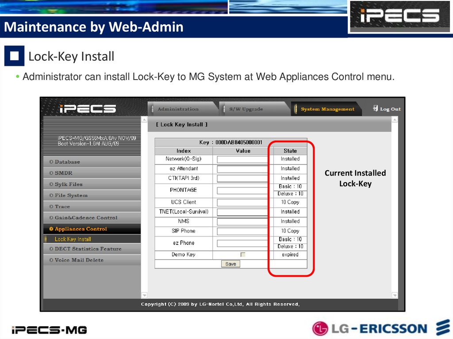This screenshot has height=339, width=453.
Task: Click sidebar scrollbar down arrow
Action: click(x=145, y=295)
